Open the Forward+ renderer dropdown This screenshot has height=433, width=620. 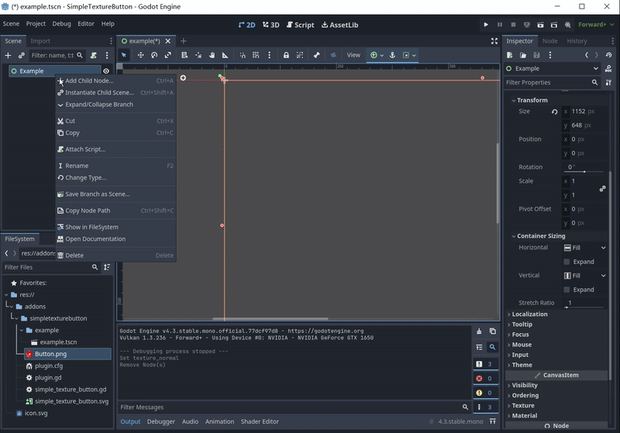tap(596, 25)
